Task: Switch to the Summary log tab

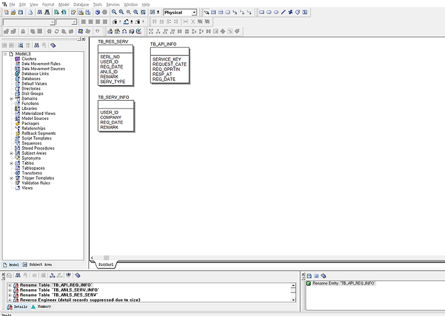Action: (x=41, y=307)
